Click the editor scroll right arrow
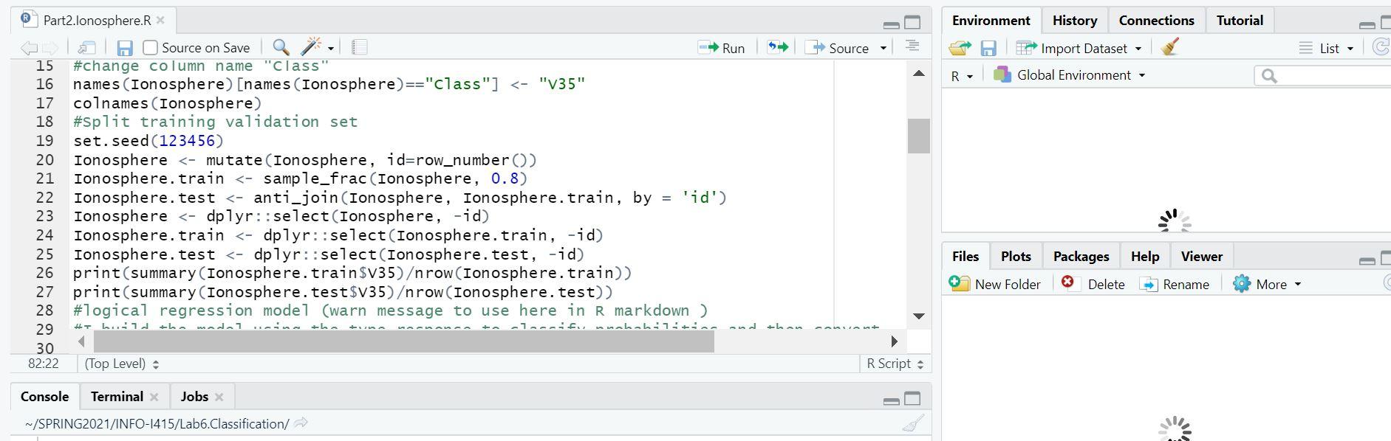This screenshot has height=441, width=1391. [894, 341]
